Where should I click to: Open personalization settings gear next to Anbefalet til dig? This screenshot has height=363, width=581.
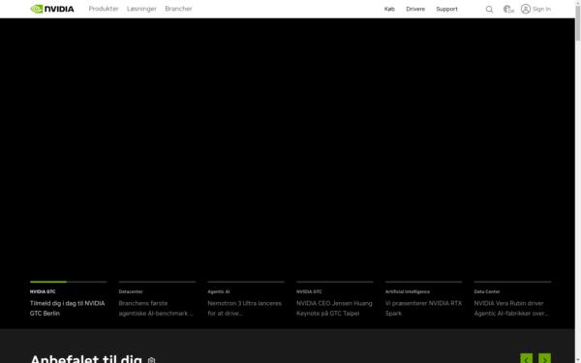[x=151, y=360]
